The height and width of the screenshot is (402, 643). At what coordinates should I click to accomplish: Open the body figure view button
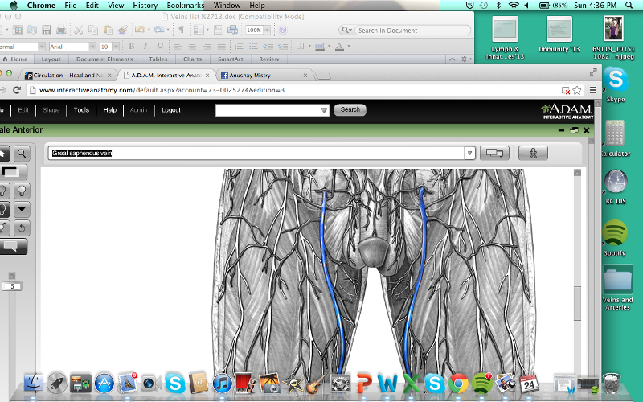click(532, 153)
